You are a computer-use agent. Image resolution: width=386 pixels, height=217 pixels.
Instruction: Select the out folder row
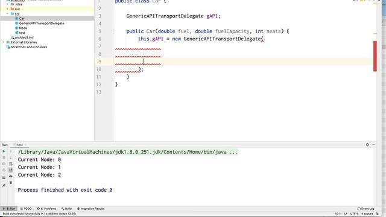pyautogui.click(x=47, y=9)
